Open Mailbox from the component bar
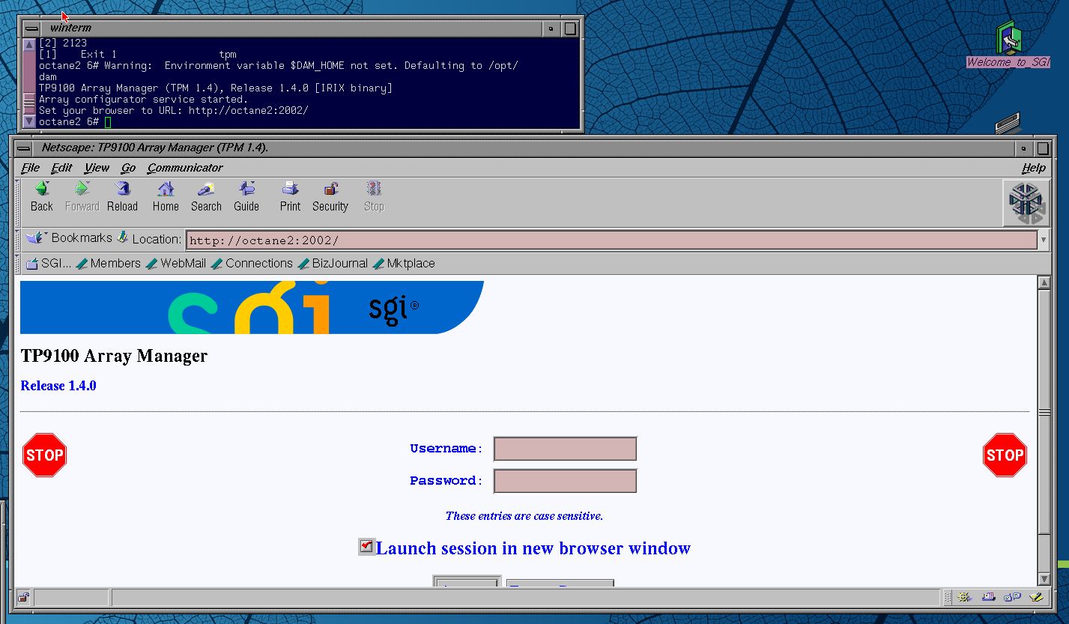Image resolution: width=1069 pixels, height=624 pixels. pyautogui.click(x=989, y=597)
